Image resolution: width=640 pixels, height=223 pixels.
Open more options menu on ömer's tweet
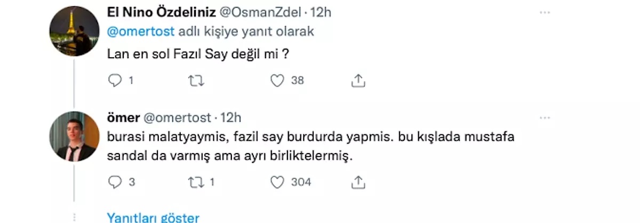pyautogui.click(x=544, y=117)
